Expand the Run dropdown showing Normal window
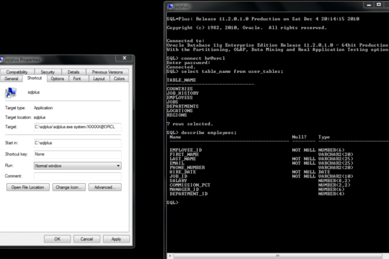The height and width of the screenshot is (259, 389). click(118, 165)
